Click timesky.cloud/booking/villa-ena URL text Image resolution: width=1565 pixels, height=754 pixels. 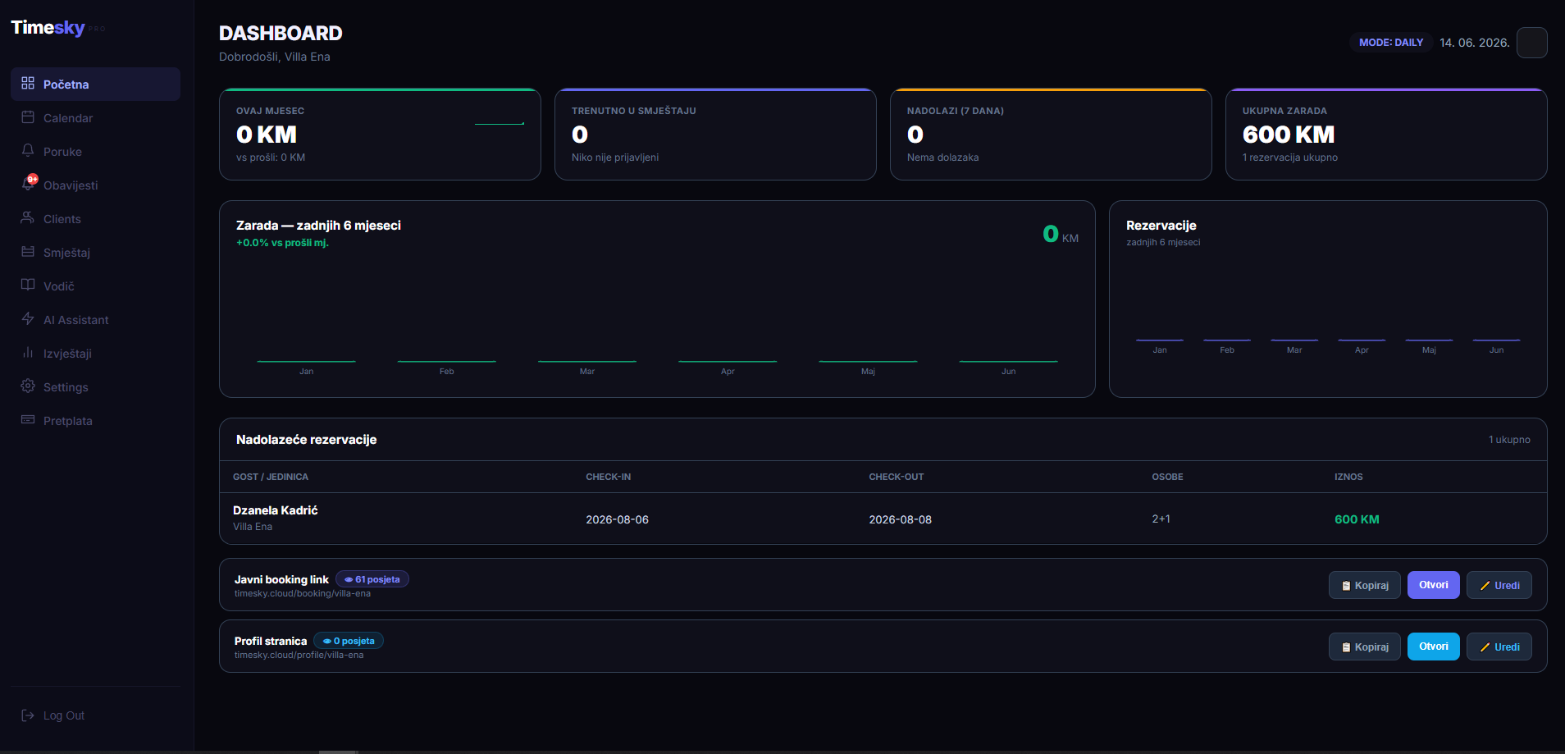303,594
